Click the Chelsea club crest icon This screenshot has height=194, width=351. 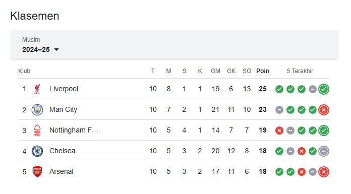pos(37,151)
